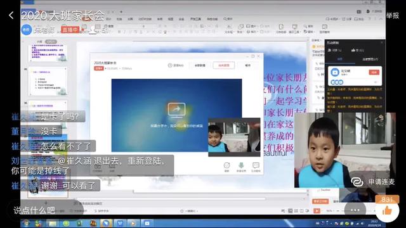Open the chat bubble icon in the live window

click(x=256, y=166)
